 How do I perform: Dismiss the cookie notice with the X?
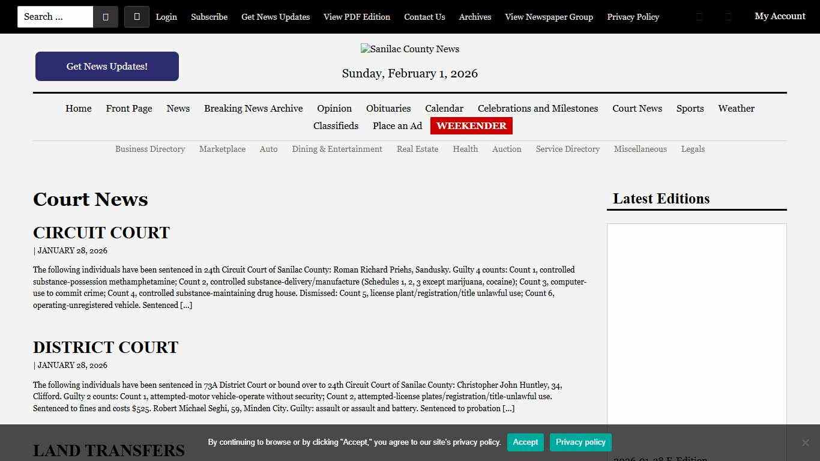(x=805, y=442)
